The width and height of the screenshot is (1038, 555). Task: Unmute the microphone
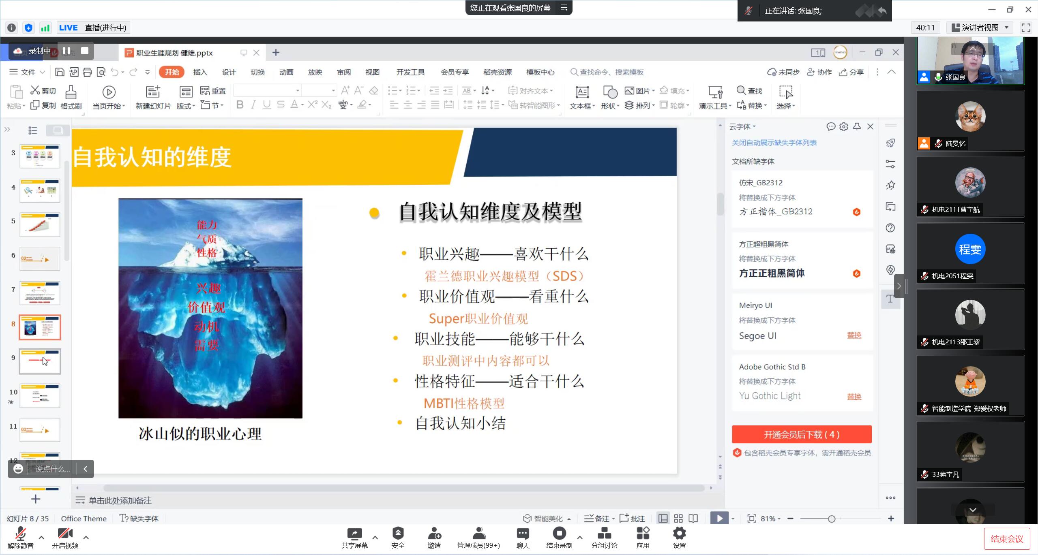point(20,534)
